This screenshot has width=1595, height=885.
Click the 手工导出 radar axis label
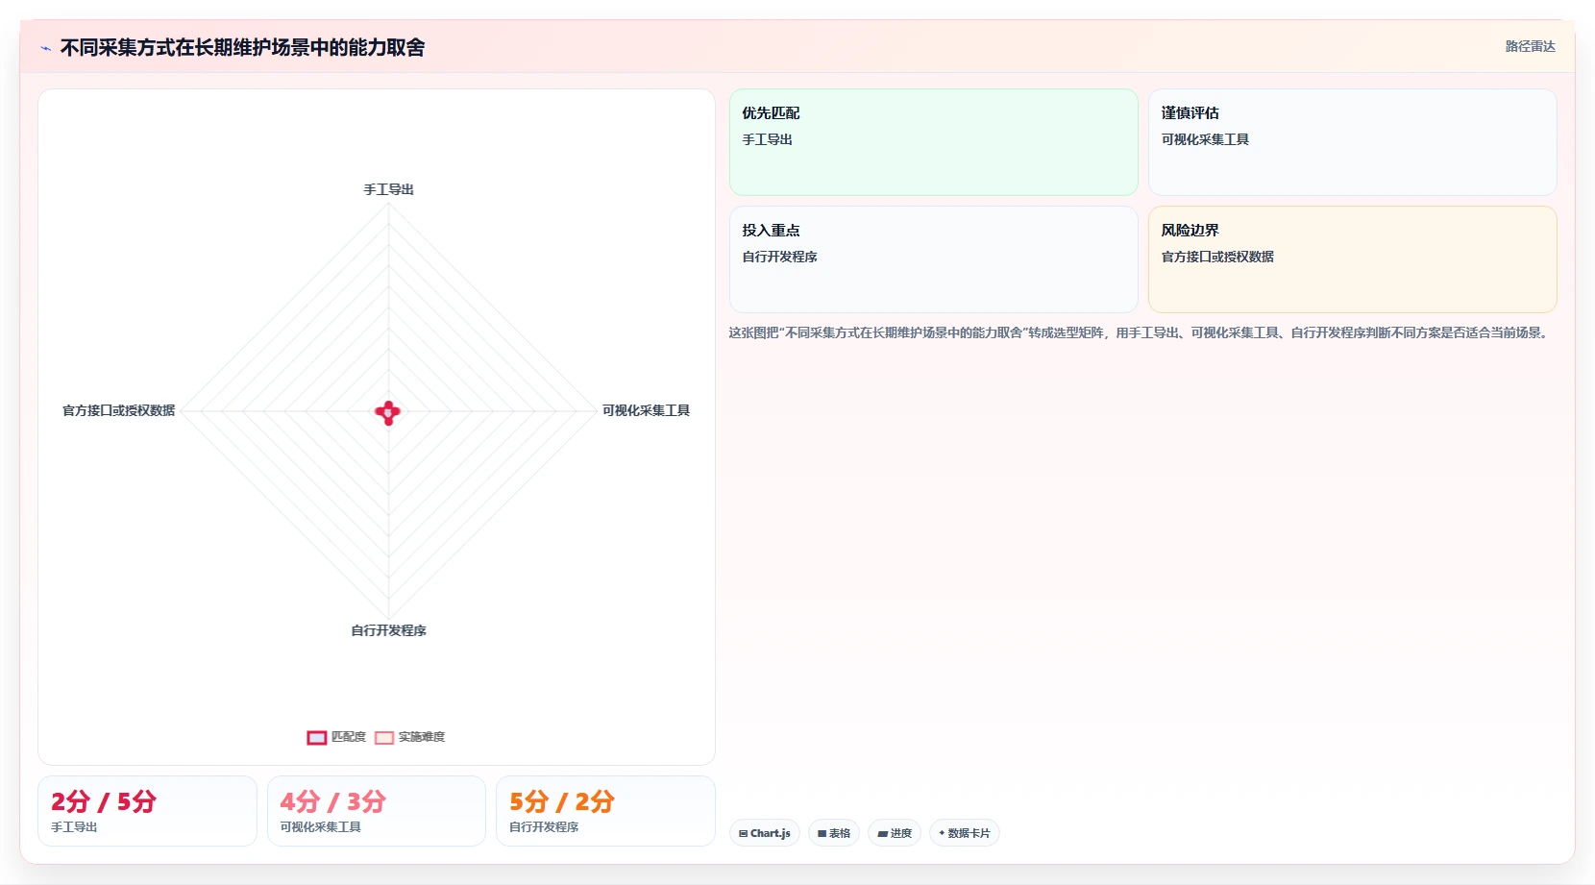(388, 189)
